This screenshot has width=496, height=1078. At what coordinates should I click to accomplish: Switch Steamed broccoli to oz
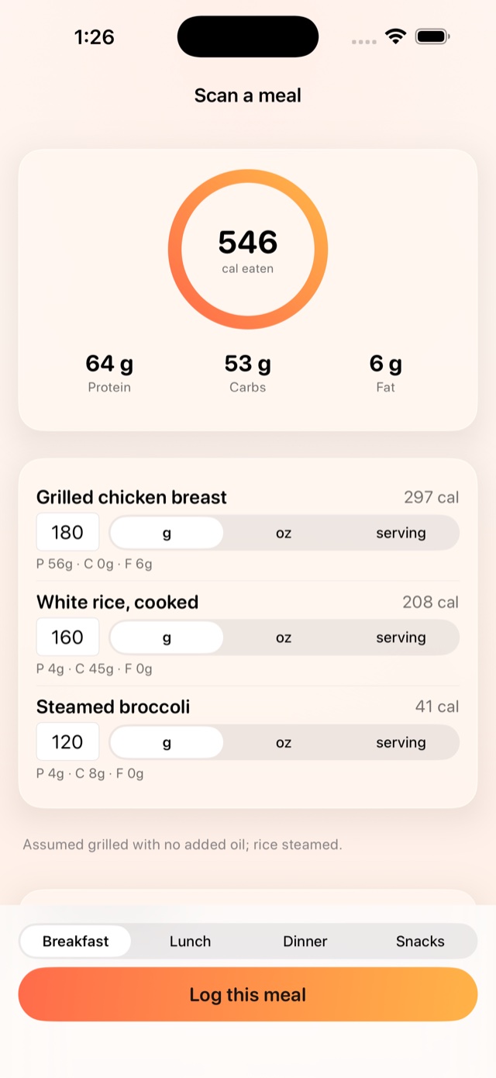pos(284,742)
